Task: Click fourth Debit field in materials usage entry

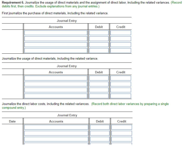Action: click(99, 96)
